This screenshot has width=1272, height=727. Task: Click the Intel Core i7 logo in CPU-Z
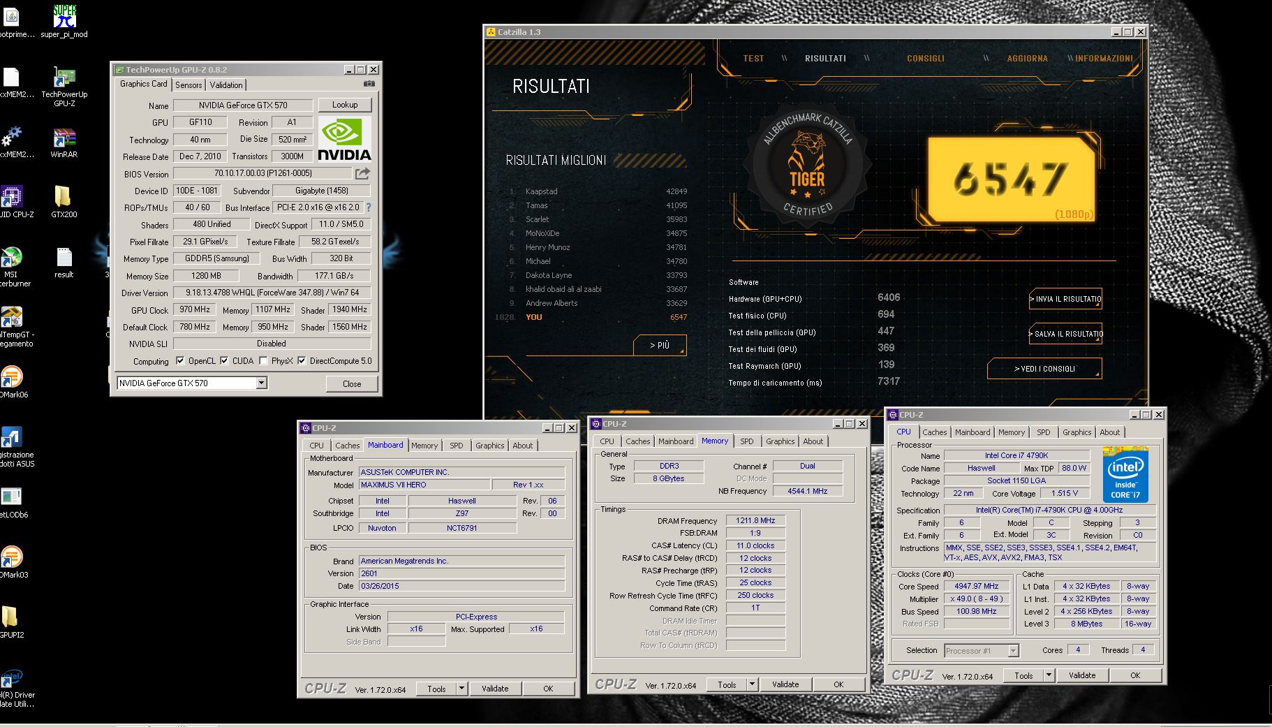1125,475
